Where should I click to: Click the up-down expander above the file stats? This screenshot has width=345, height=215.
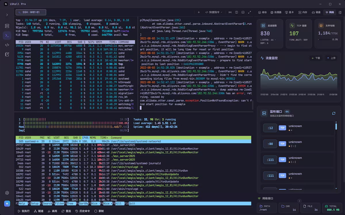tap(299, 201)
